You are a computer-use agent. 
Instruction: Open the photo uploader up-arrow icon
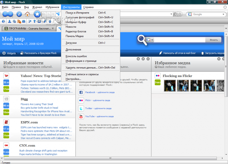point(50,21)
